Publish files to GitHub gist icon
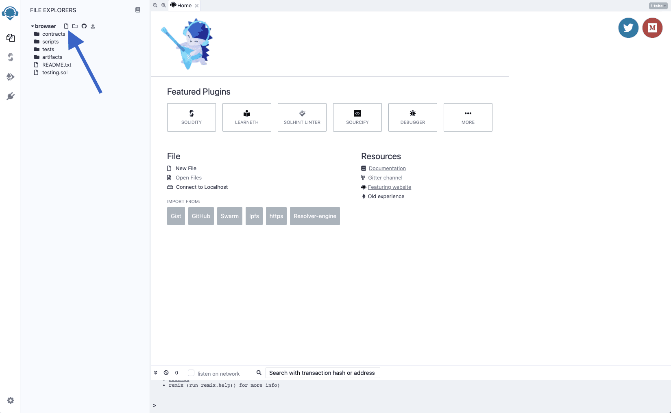This screenshot has height=413, width=671. (84, 26)
